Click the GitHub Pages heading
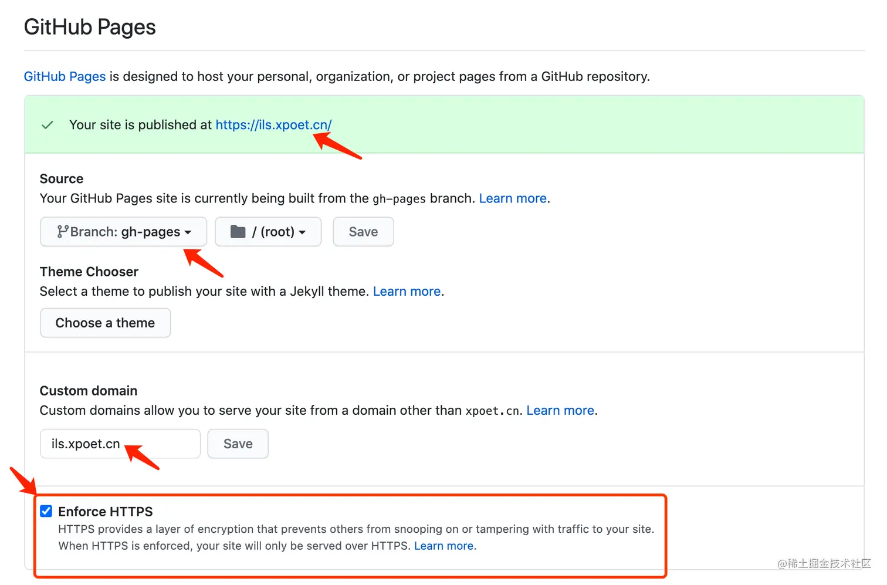This screenshot has width=887, height=585. [90, 27]
